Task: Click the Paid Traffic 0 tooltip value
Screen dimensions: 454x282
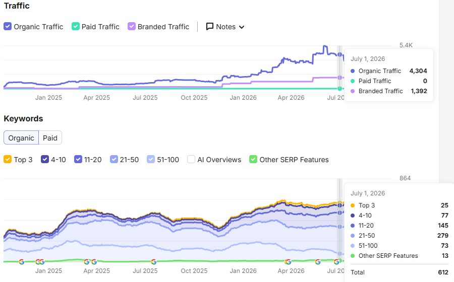Action: [x=425, y=81]
